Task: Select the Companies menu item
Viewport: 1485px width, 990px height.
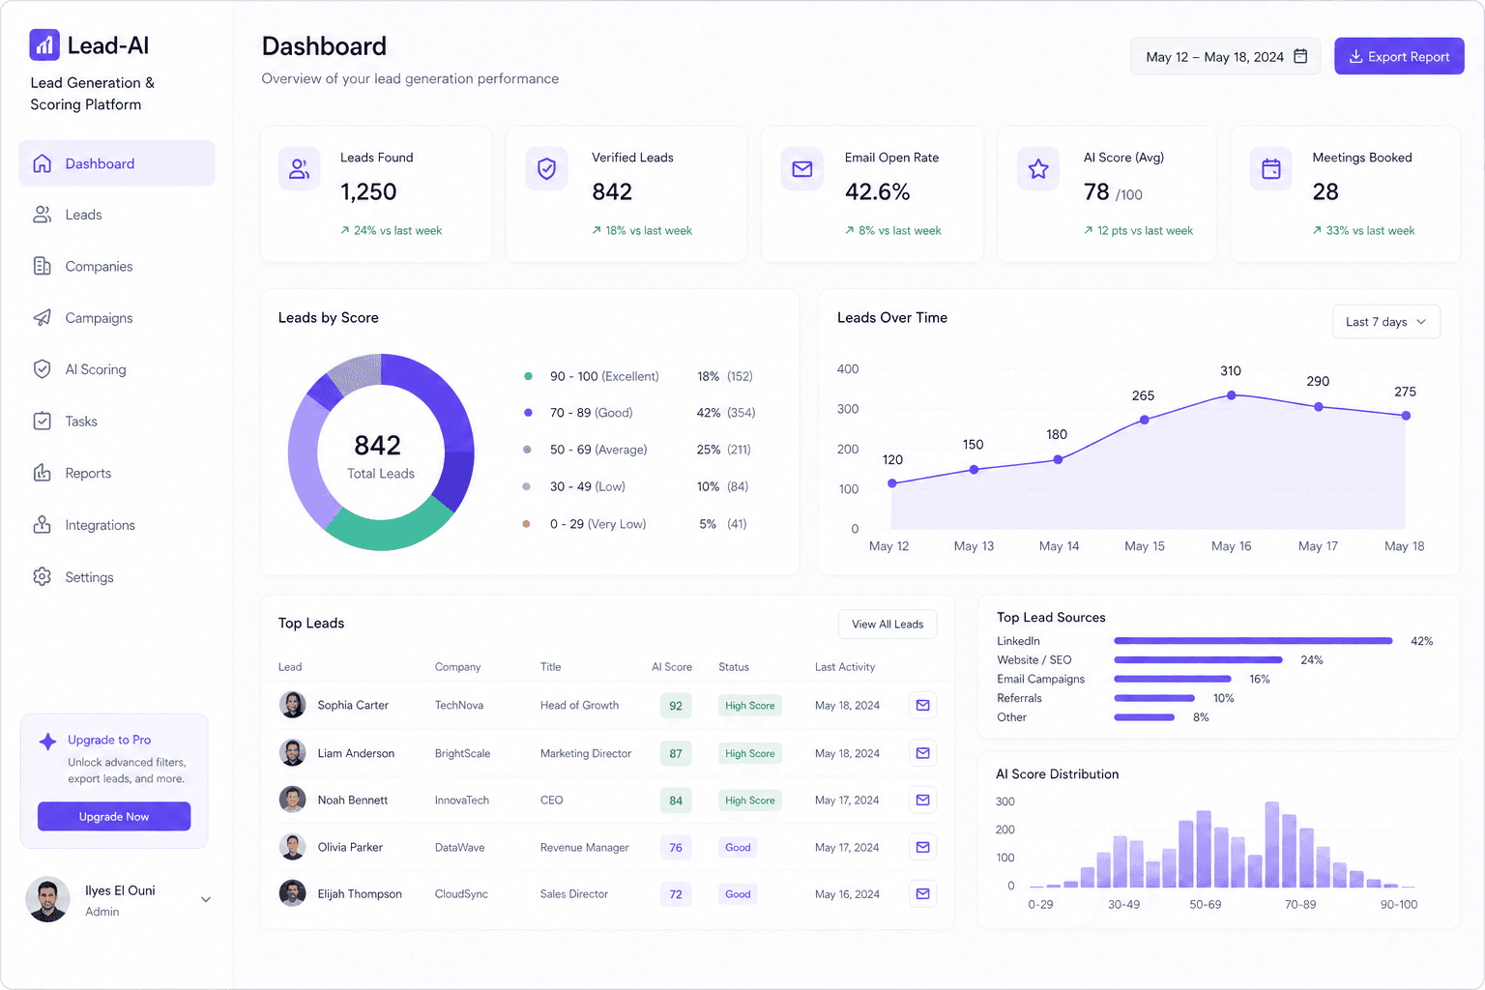Action: coord(117,267)
